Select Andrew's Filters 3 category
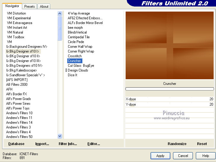Image resolution: width=216 pixels, height=162 pixels. 18,127
